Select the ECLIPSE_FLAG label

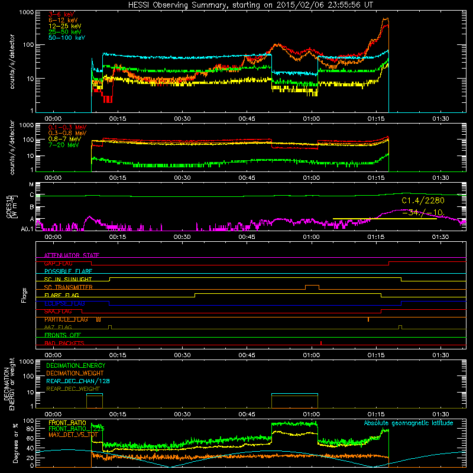pyautogui.click(x=64, y=303)
